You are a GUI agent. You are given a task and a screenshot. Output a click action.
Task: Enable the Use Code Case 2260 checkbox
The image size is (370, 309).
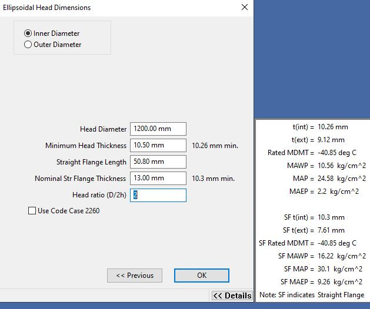pos(32,211)
